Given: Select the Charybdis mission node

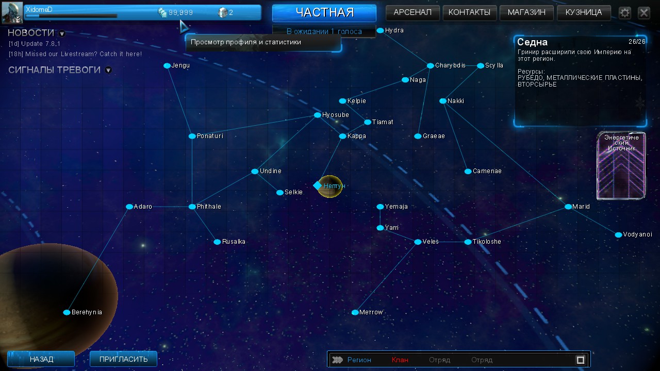Looking at the screenshot, I should (431, 65).
